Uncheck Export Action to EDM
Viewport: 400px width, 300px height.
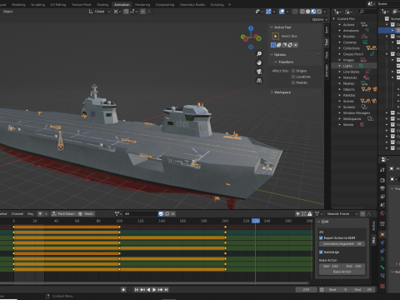(x=321, y=237)
